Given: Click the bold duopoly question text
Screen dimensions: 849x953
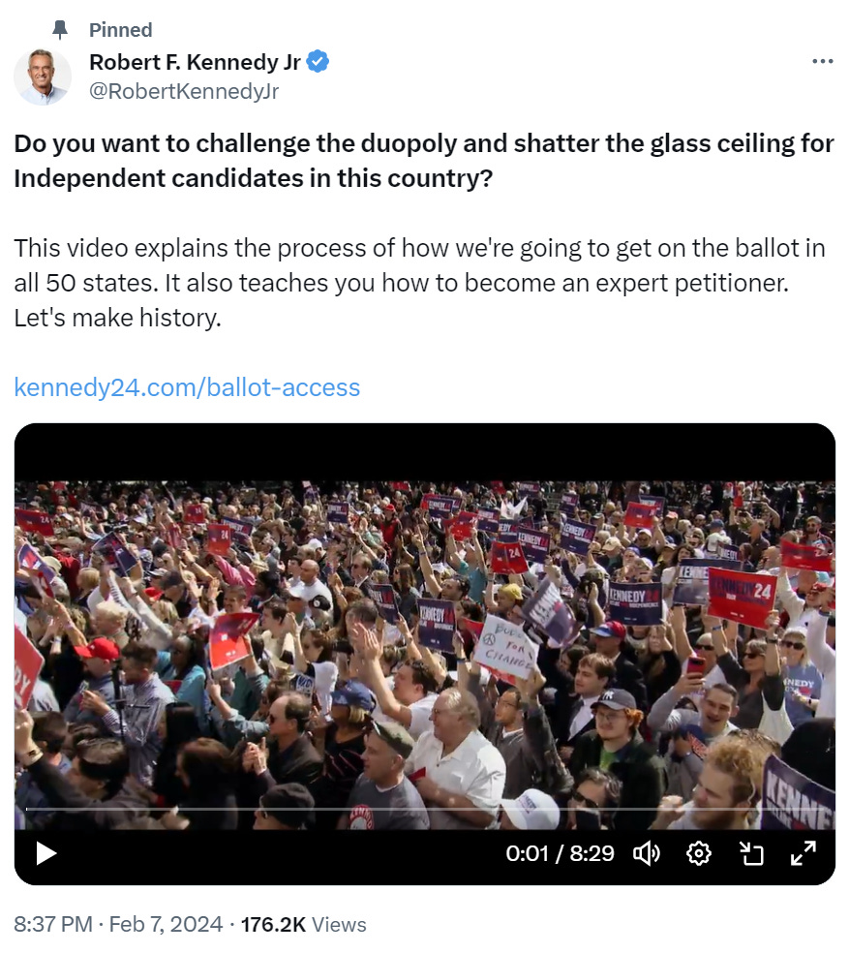Looking at the screenshot, I should (424, 161).
